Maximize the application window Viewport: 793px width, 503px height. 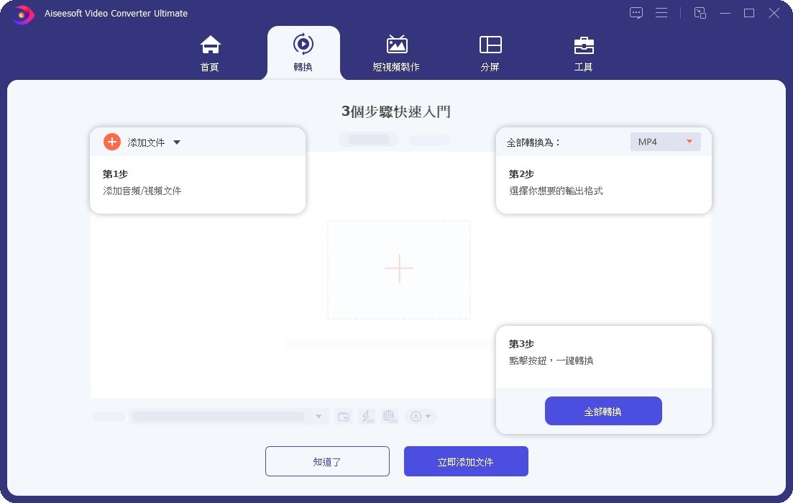(749, 13)
